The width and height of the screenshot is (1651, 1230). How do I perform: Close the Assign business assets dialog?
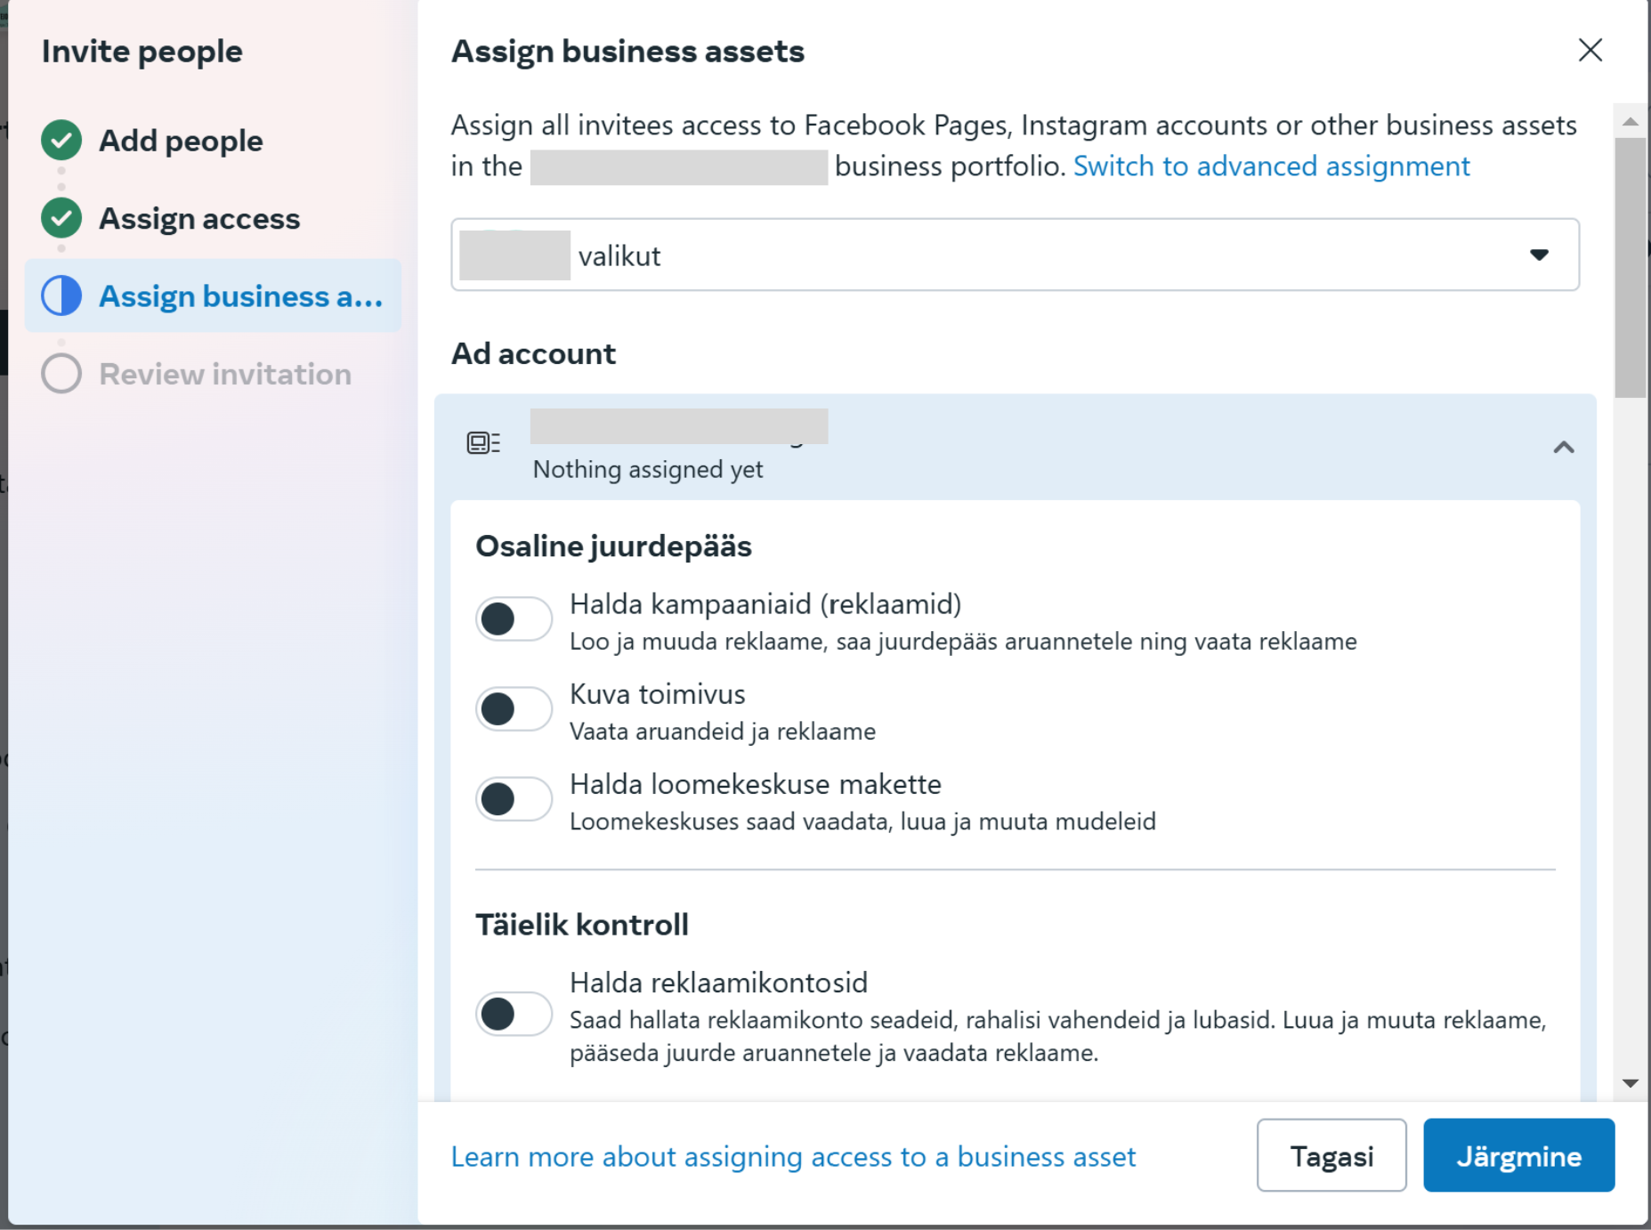point(1590,50)
